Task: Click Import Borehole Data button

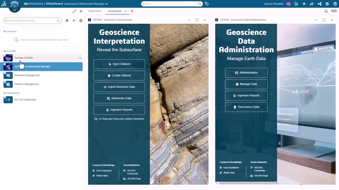Action: [x=119, y=87]
